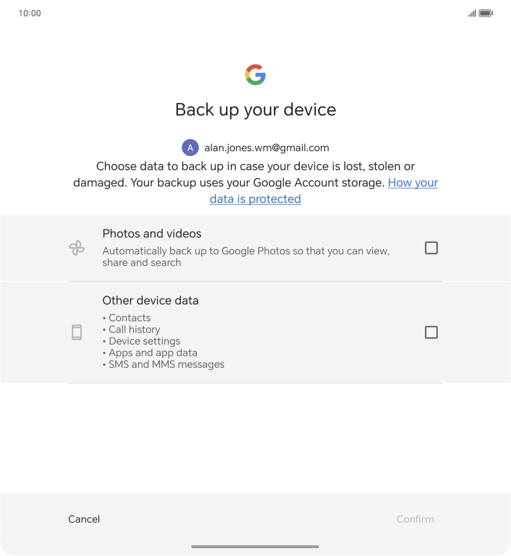Image resolution: width=511 pixels, height=556 pixels.
Task: Tap the alan.jones.wm@gmail.com account email
Action: click(267, 148)
